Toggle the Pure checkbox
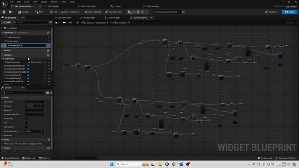 point(26,123)
